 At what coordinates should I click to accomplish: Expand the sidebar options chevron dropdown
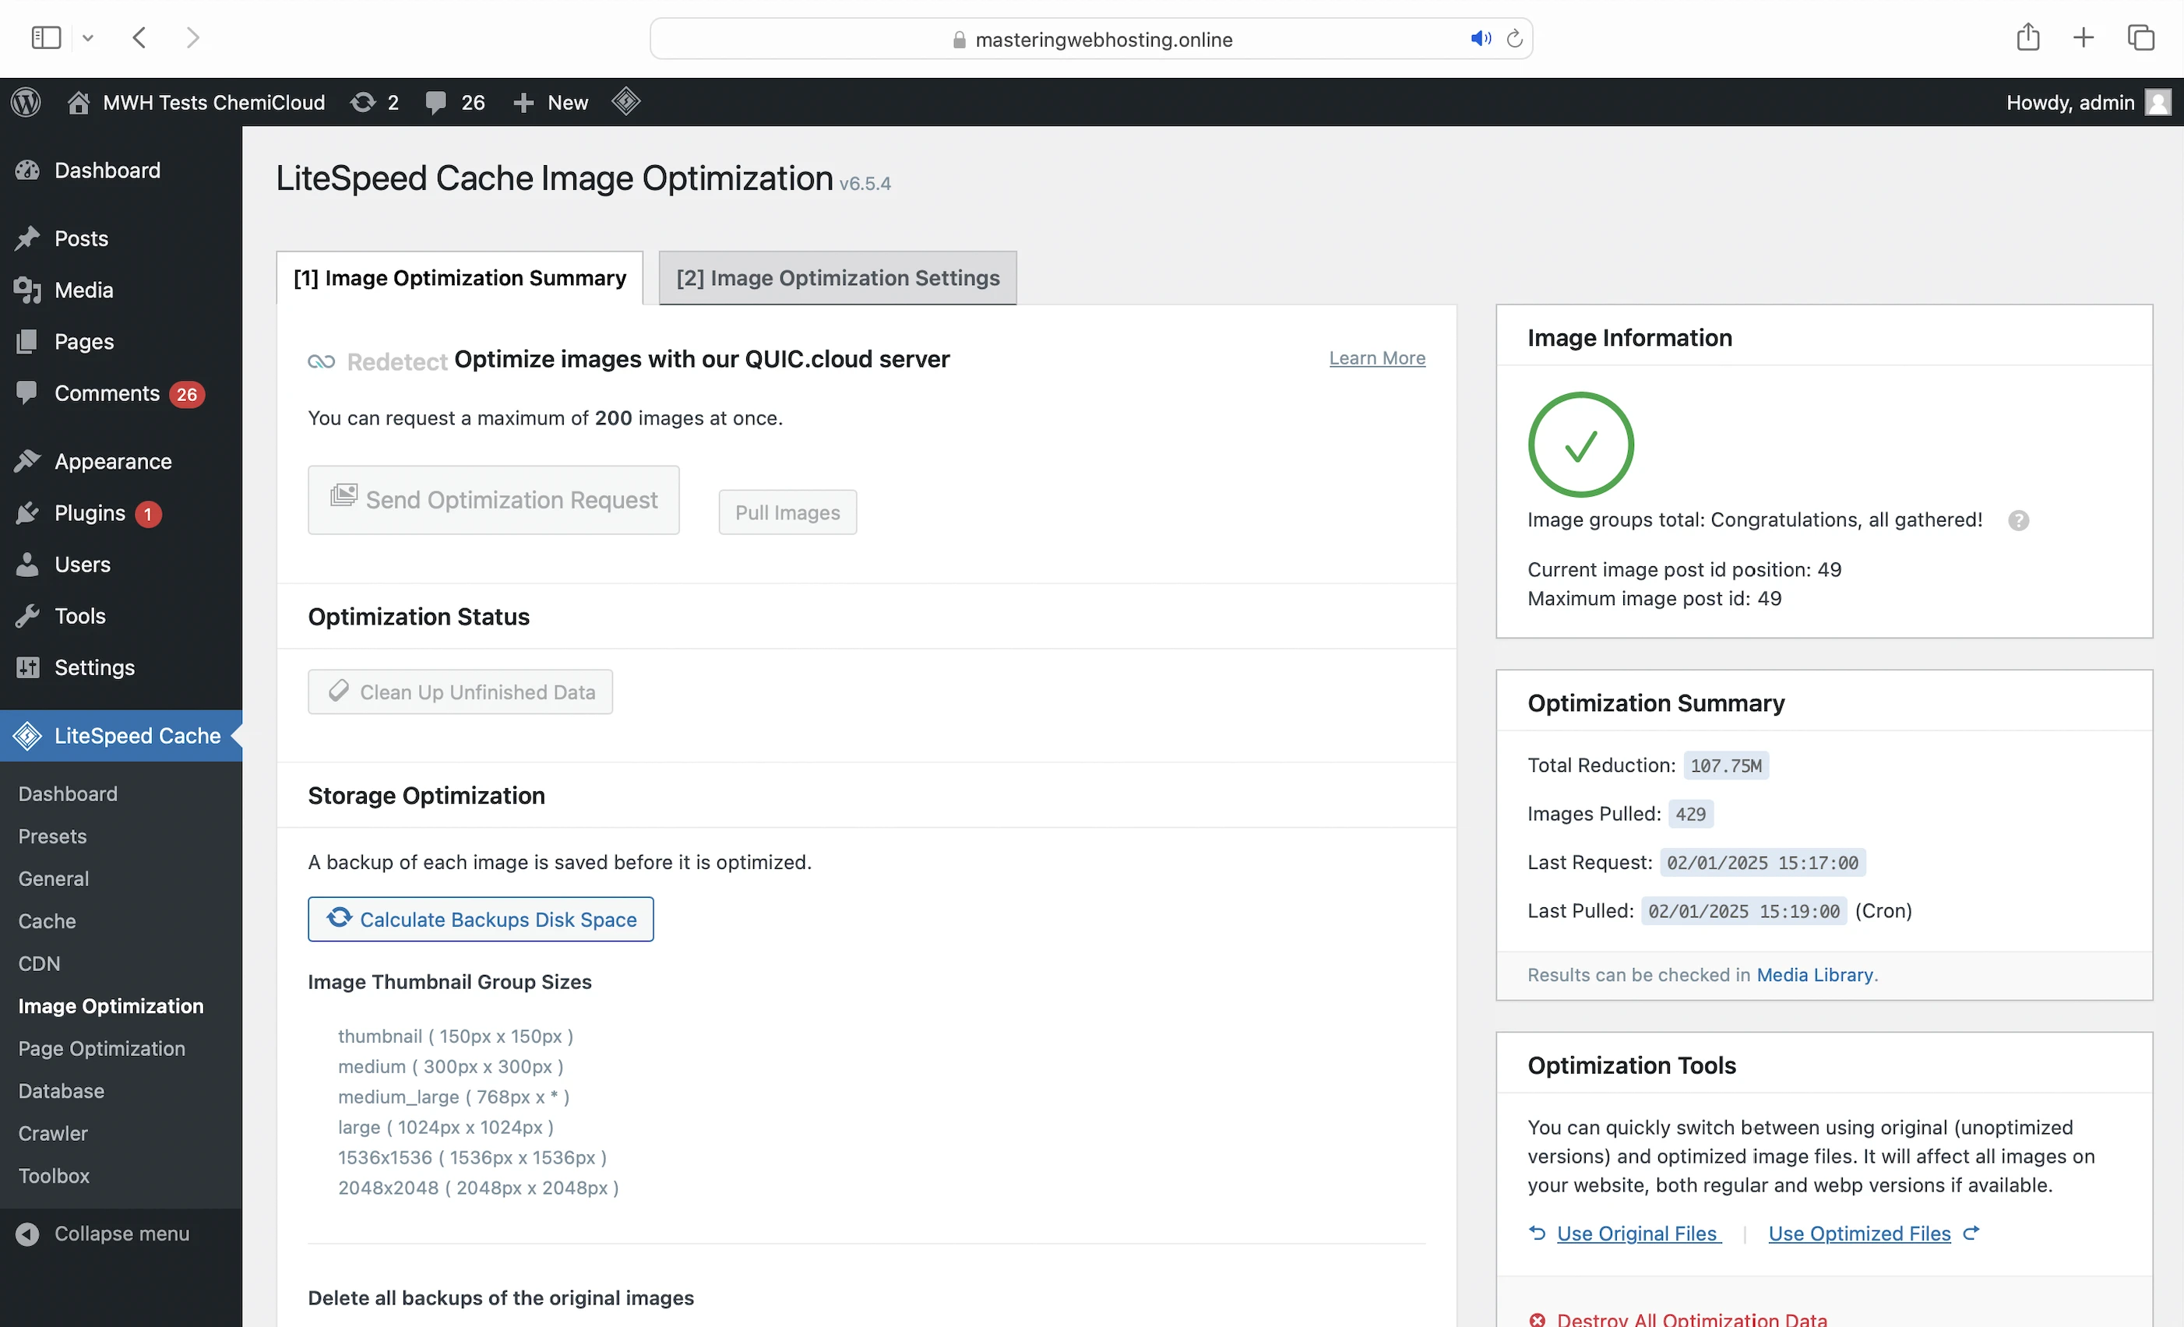pyautogui.click(x=88, y=37)
